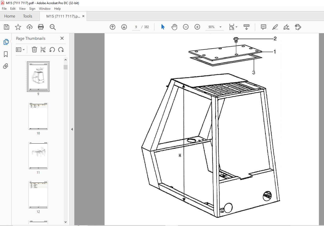Screen dimensions: 324x226
Task: Open the print dialog icon
Action: [41, 27]
